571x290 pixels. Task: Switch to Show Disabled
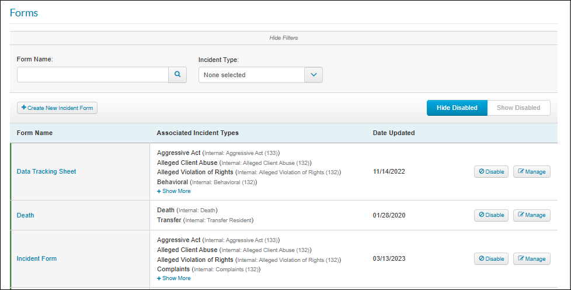click(x=518, y=108)
